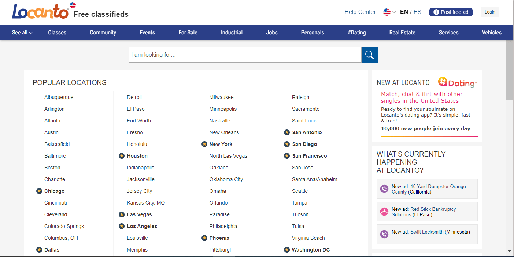Click phone icon of Swift Locksmith ad

(384, 234)
